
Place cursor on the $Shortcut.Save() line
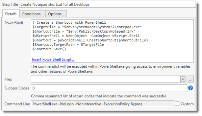pyautogui.click(x=49, y=49)
